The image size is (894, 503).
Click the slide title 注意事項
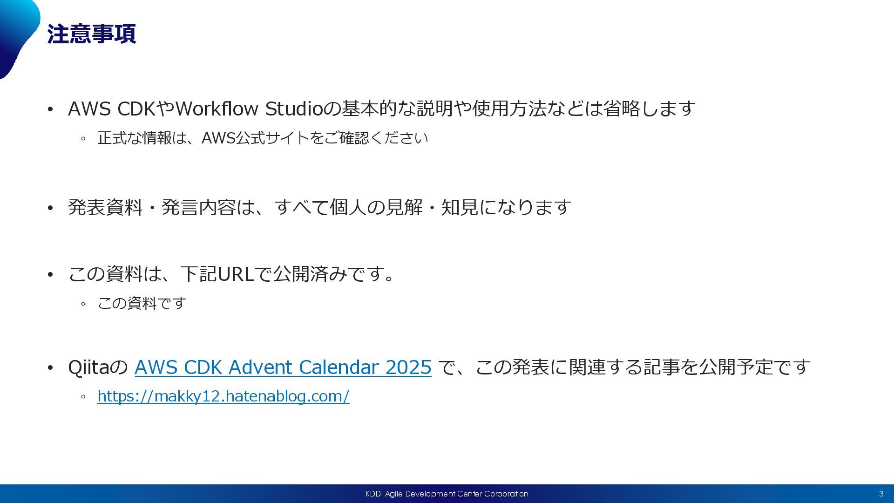(91, 34)
